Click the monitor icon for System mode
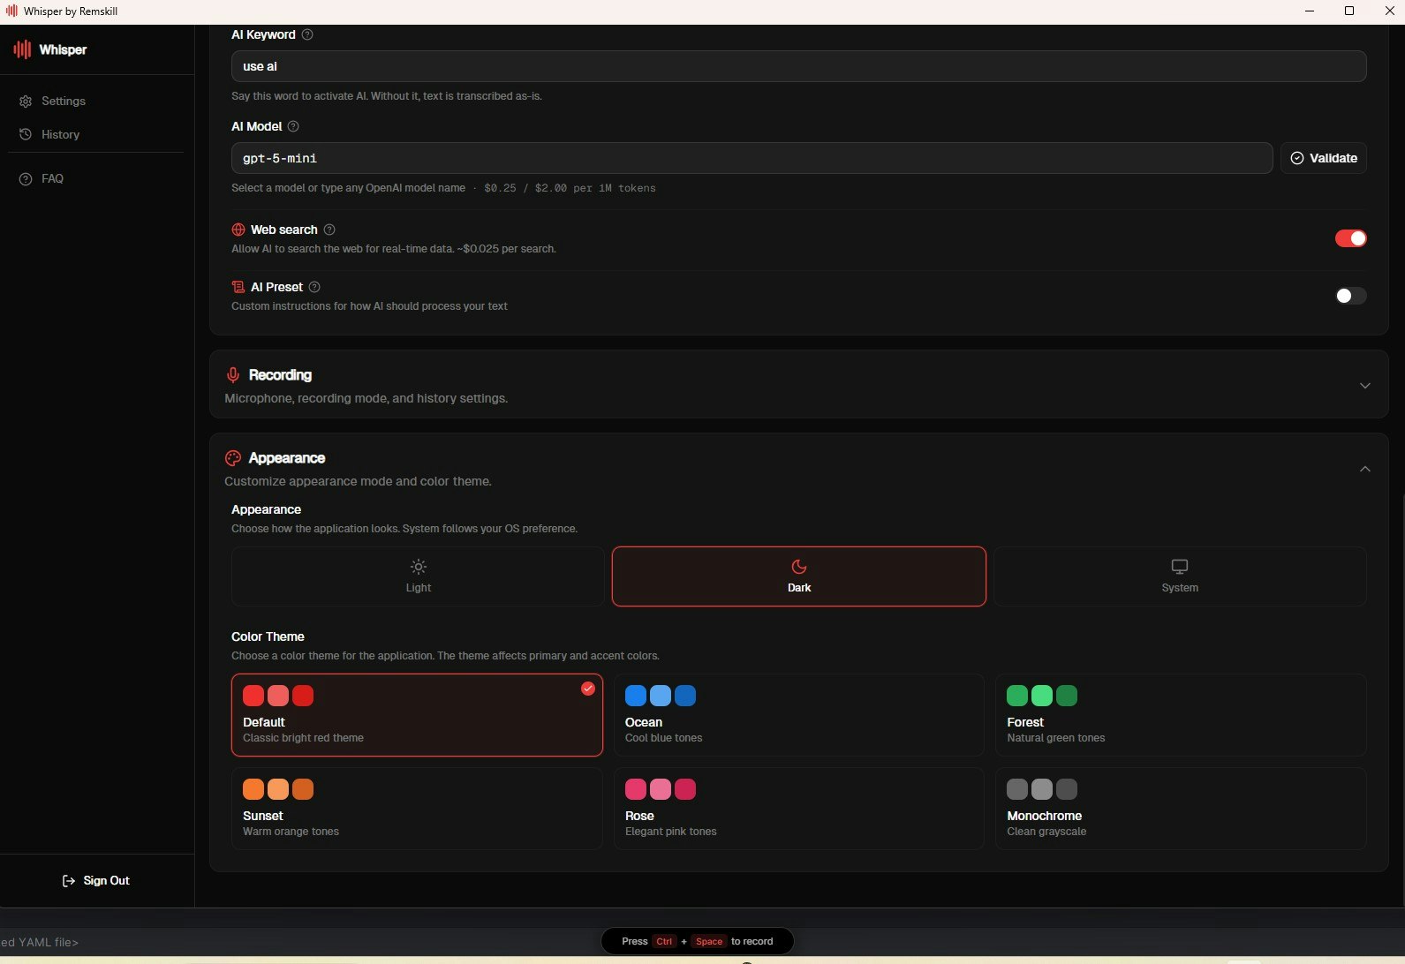Screen dimensions: 1405x964 pos(1180,567)
